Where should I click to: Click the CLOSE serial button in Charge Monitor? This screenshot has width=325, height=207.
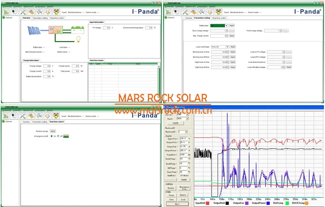click(175, 123)
